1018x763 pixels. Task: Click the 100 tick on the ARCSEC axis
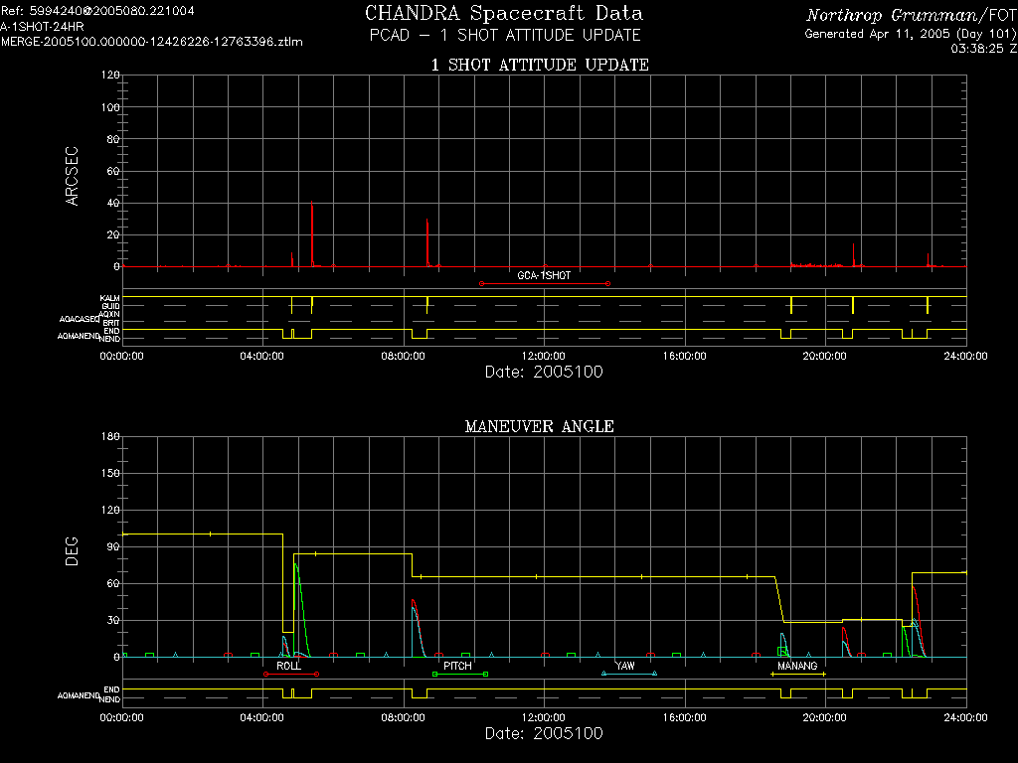[109, 107]
